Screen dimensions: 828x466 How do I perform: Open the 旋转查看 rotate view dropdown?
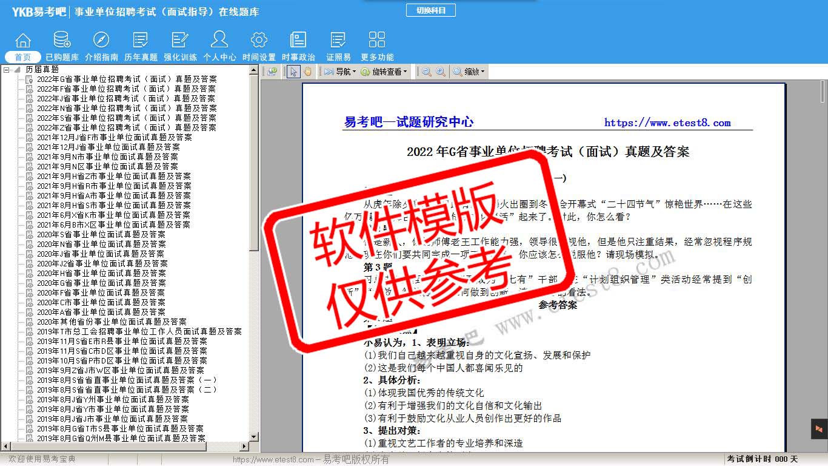(x=384, y=72)
